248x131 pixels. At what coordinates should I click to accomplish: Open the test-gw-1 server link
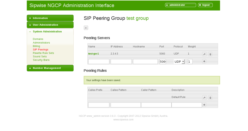94,54
